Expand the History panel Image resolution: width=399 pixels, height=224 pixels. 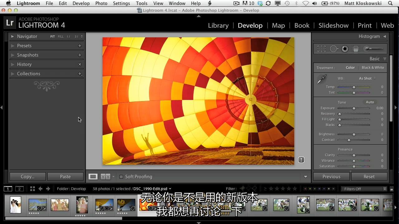12,64
